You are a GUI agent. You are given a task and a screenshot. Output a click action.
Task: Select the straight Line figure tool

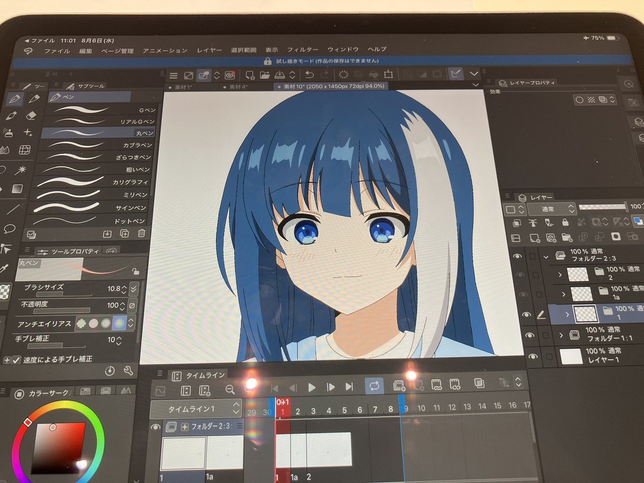13,209
